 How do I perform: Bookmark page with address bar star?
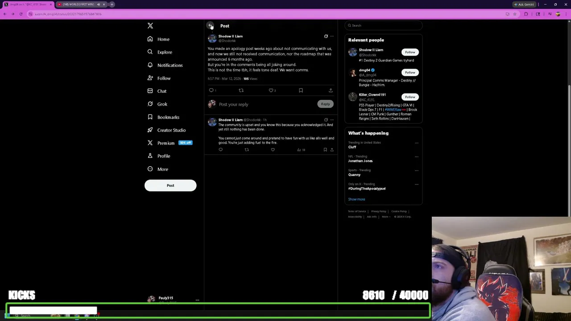click(x=515, y=14)
